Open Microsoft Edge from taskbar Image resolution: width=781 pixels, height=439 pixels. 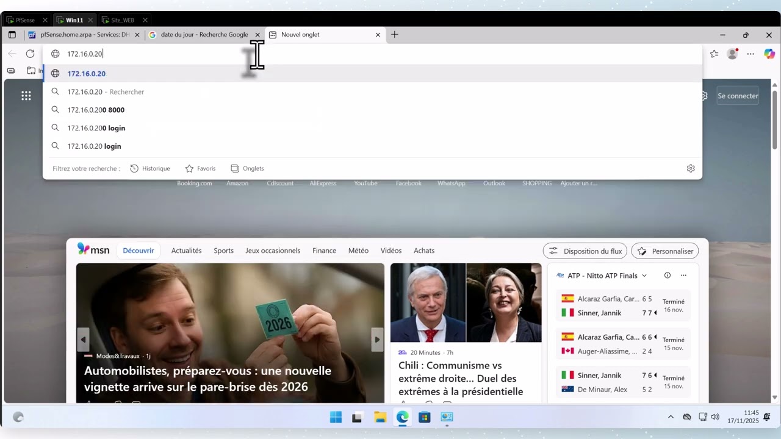(402, 417)
